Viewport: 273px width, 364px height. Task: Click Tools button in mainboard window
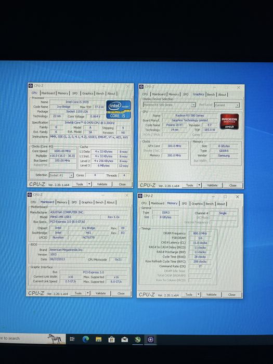(x=78, y=293)
